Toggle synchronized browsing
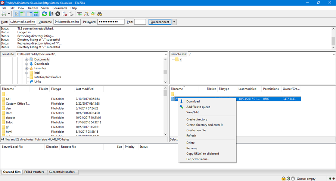 pyautogui.click(x=93, y=14)
